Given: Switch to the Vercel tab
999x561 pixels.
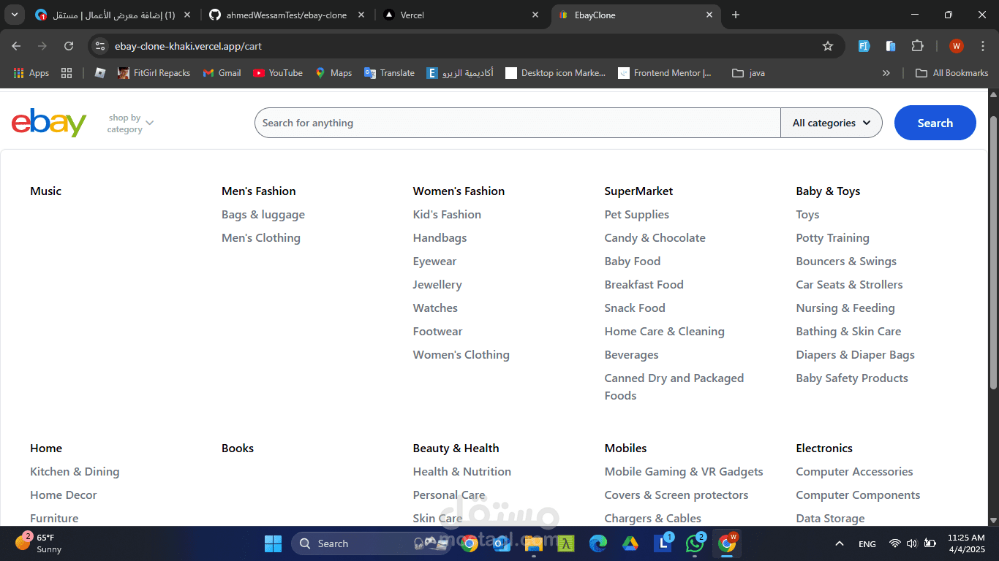Looking at the screenshot, I should tap(461, 15).
